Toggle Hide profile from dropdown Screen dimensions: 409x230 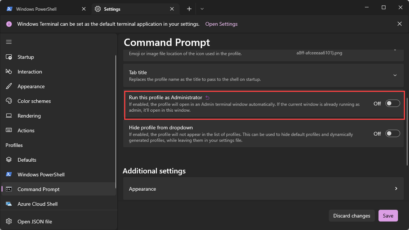[392, 133]
